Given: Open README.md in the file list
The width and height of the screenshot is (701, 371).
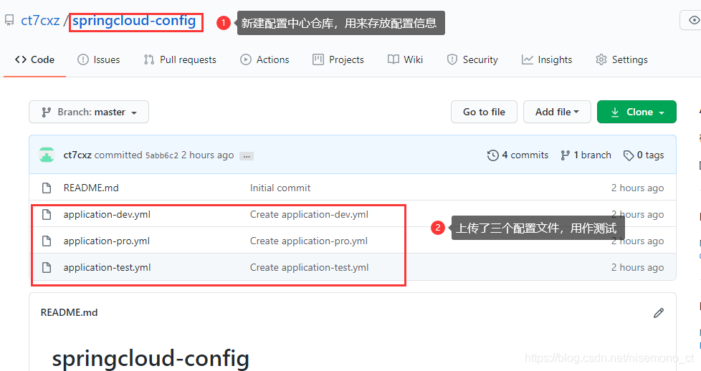Looking at the screenshot, I should pos(91,188).
